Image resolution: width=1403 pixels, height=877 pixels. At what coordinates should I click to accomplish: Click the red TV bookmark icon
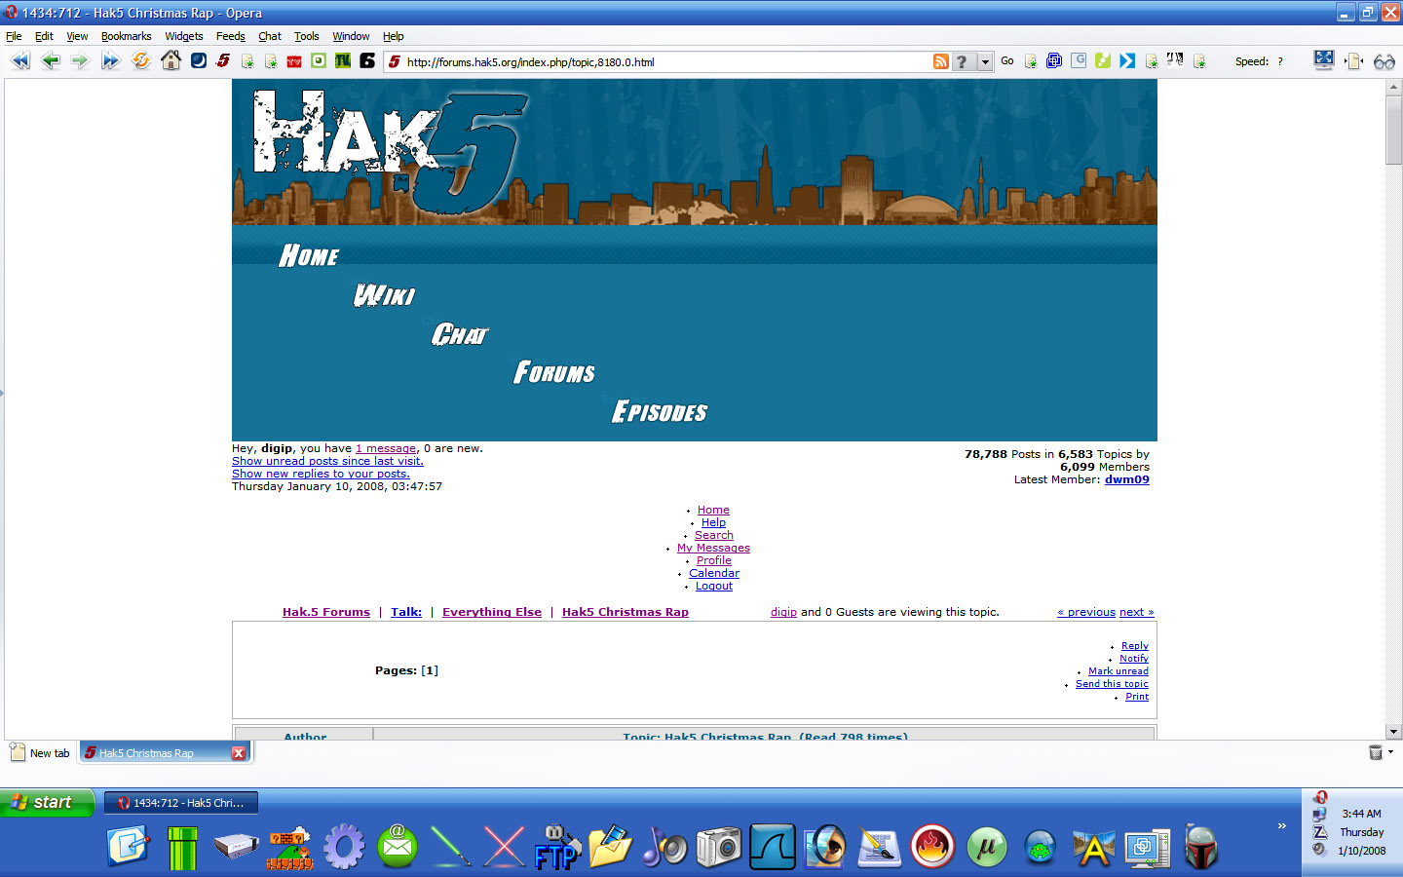click(x=295, y=61)
